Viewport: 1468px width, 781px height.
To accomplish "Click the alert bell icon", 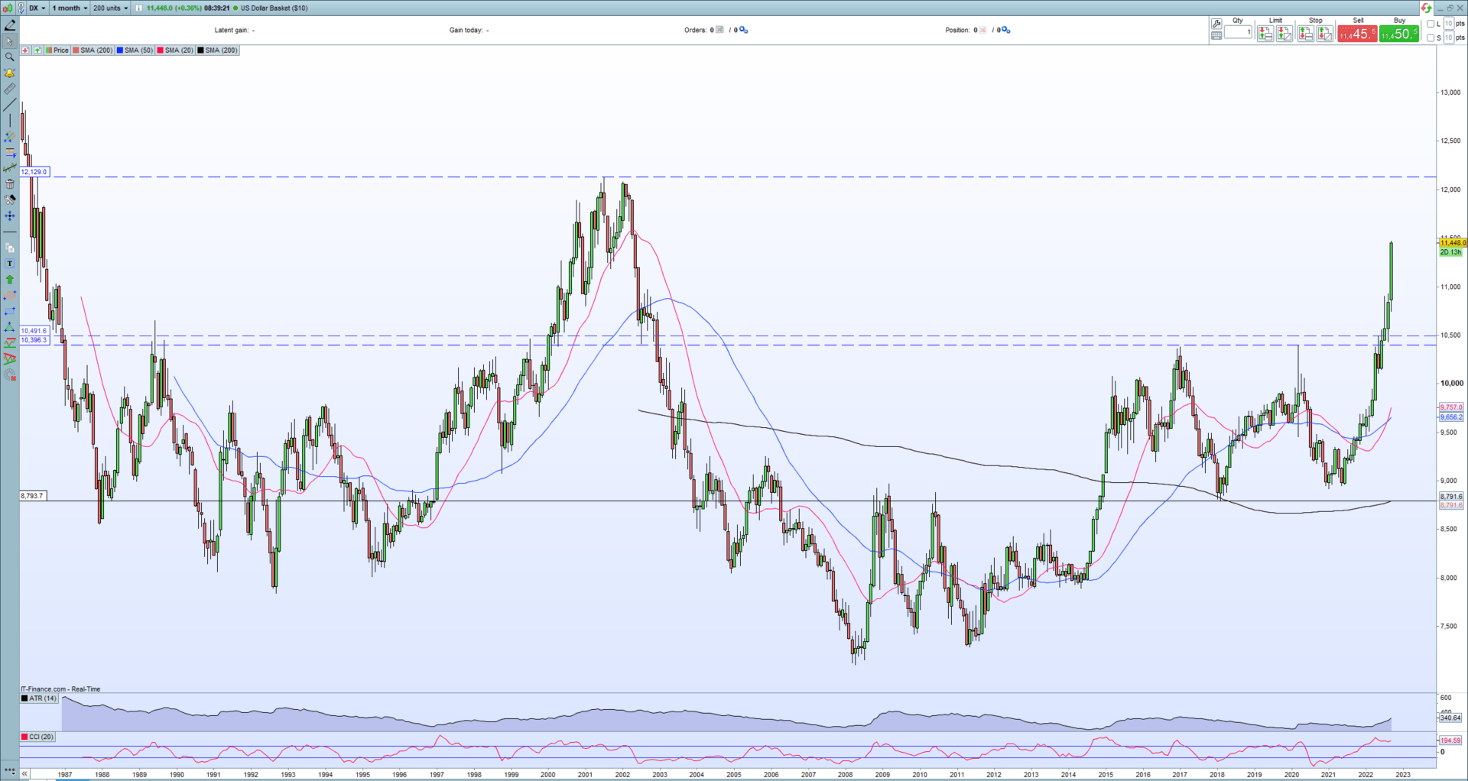I will pyautogui.click(x=9, y=73).
